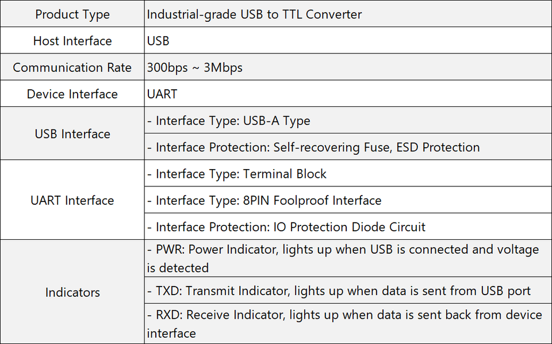Select the USB Interface label cell
Screen dimensions: 552x344
(72, 133)
